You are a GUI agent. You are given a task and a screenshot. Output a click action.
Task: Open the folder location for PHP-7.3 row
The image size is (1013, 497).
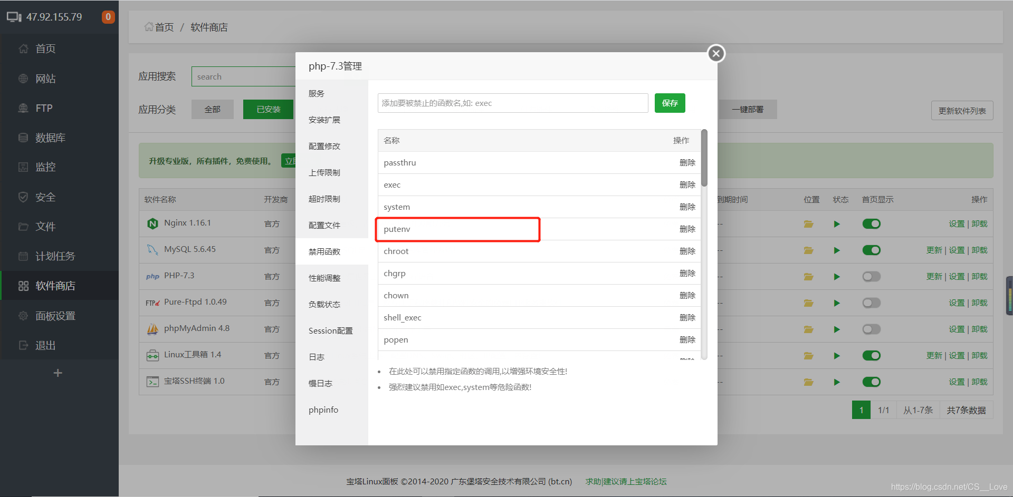coord(808,277)
